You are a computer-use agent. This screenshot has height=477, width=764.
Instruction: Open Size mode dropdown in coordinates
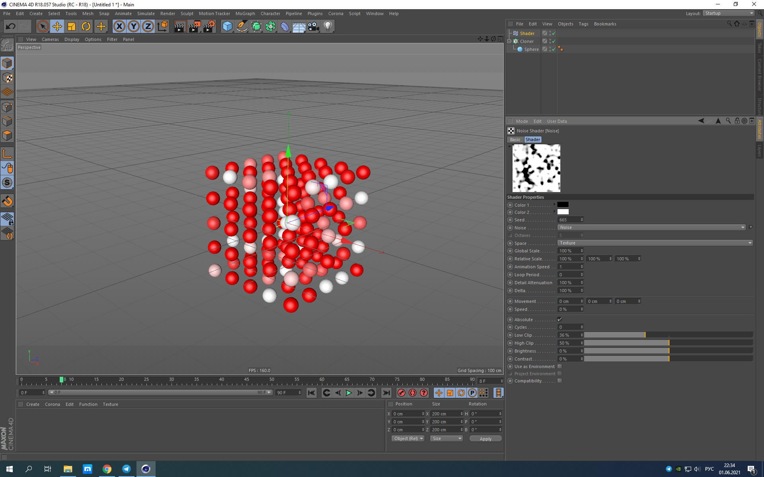pos(446,438)
